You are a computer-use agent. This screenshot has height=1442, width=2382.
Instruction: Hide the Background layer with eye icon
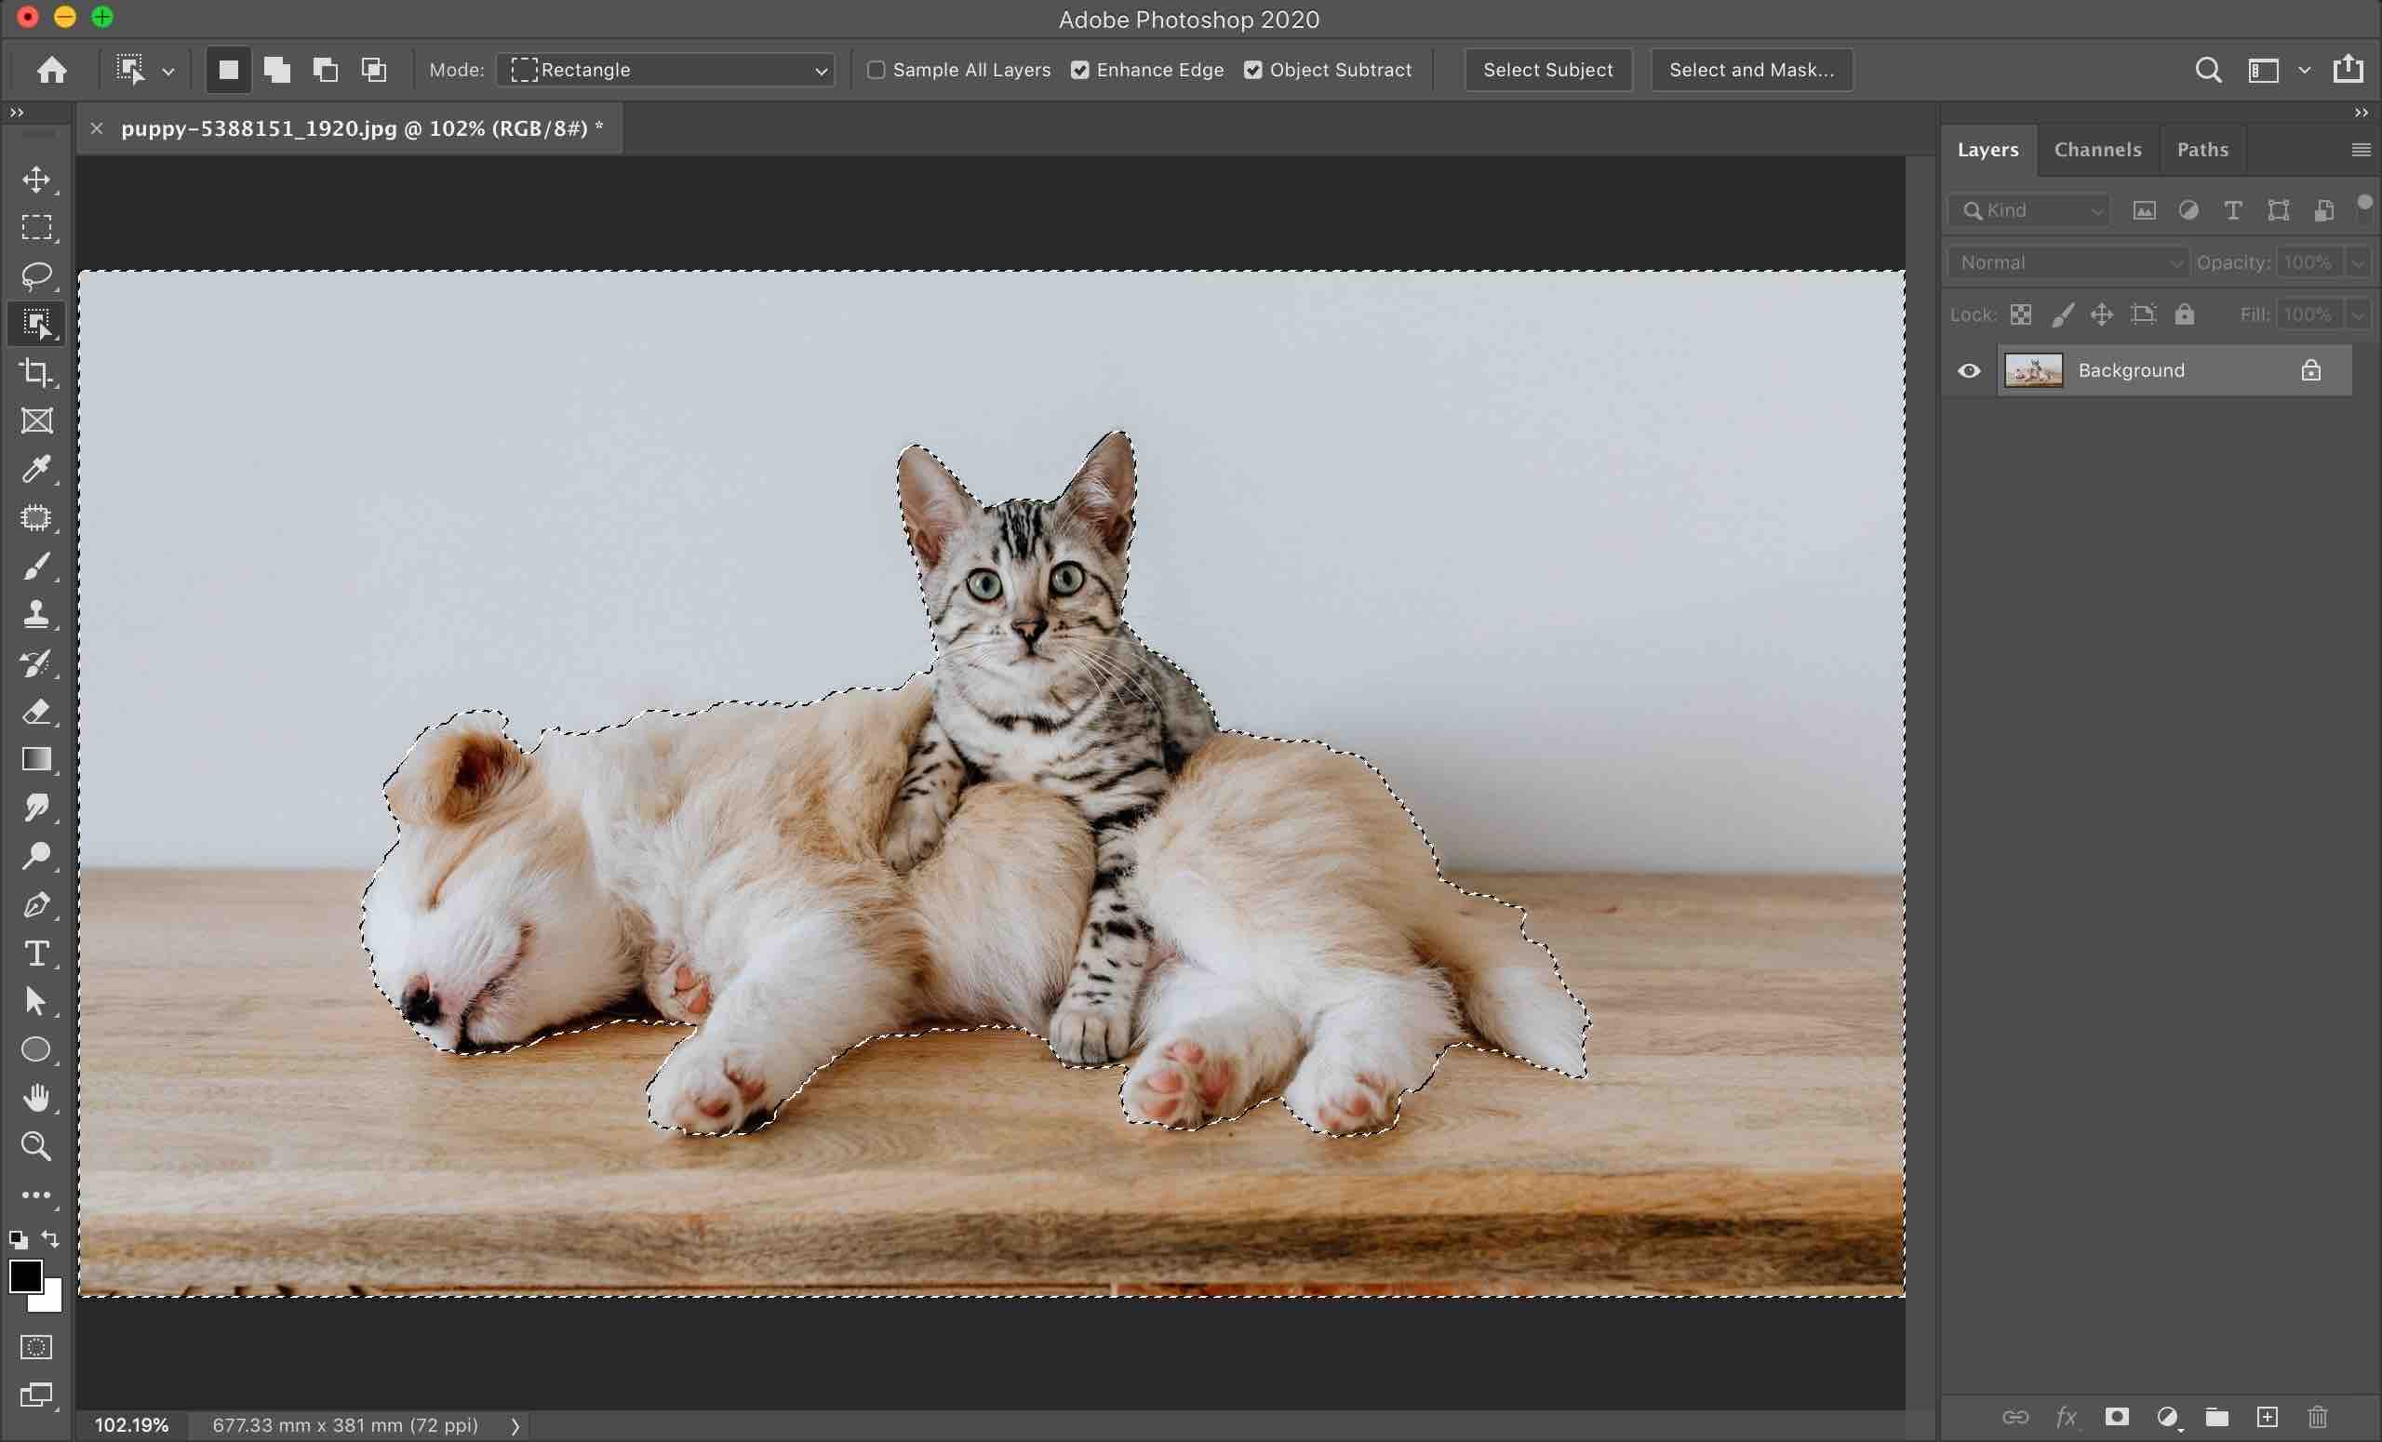(1969, 371)
